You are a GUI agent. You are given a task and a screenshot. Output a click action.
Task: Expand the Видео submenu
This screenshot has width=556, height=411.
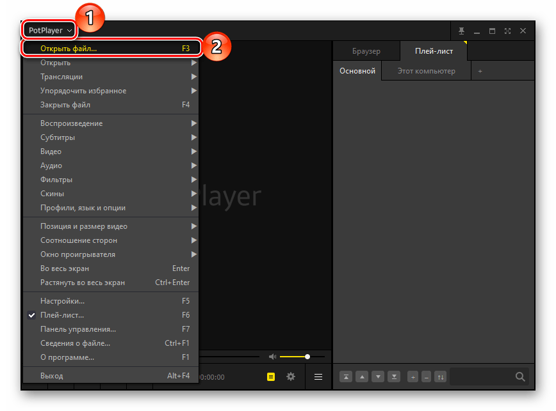(x=111, y=151)
